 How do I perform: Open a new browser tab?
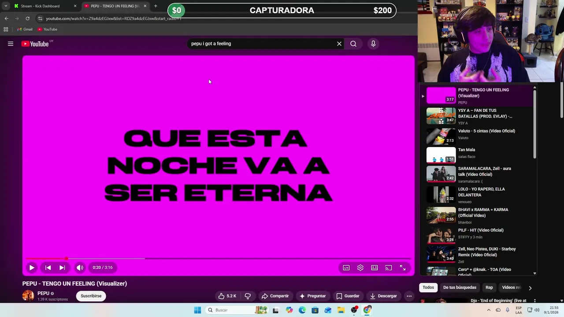click(x=156, y=6)
